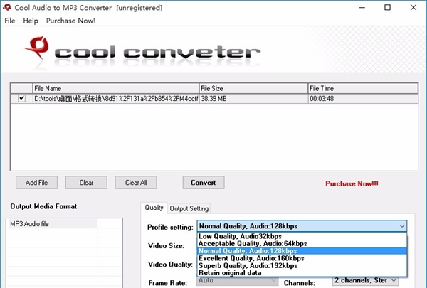Click the Clear button
Screen dimensions: 427x288
pyautogui.click(x=86, y=182)
